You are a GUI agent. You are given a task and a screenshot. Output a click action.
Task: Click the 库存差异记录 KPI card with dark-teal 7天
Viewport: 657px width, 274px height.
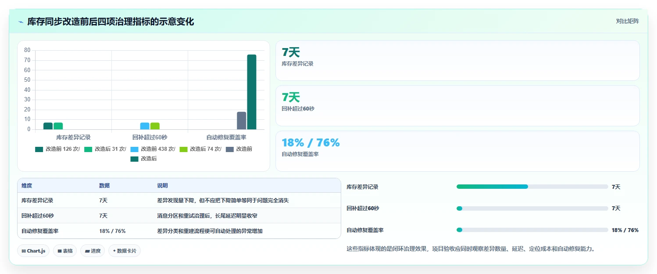(457, 61)
